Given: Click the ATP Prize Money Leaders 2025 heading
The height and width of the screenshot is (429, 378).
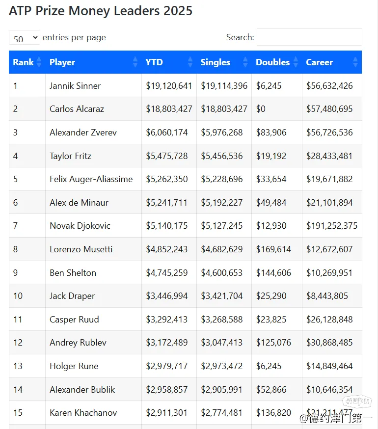Looking at the screenshot, I should click(x=101, y=11).
